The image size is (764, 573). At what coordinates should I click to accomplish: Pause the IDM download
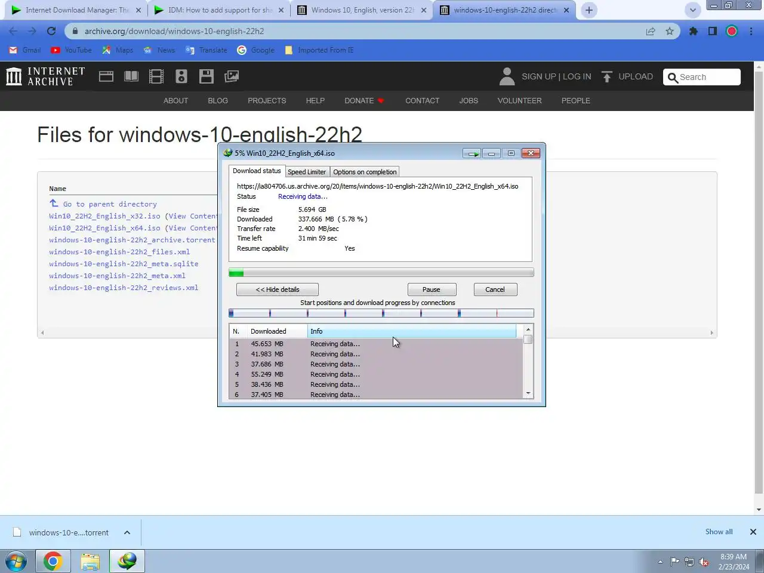click(432, 289)
